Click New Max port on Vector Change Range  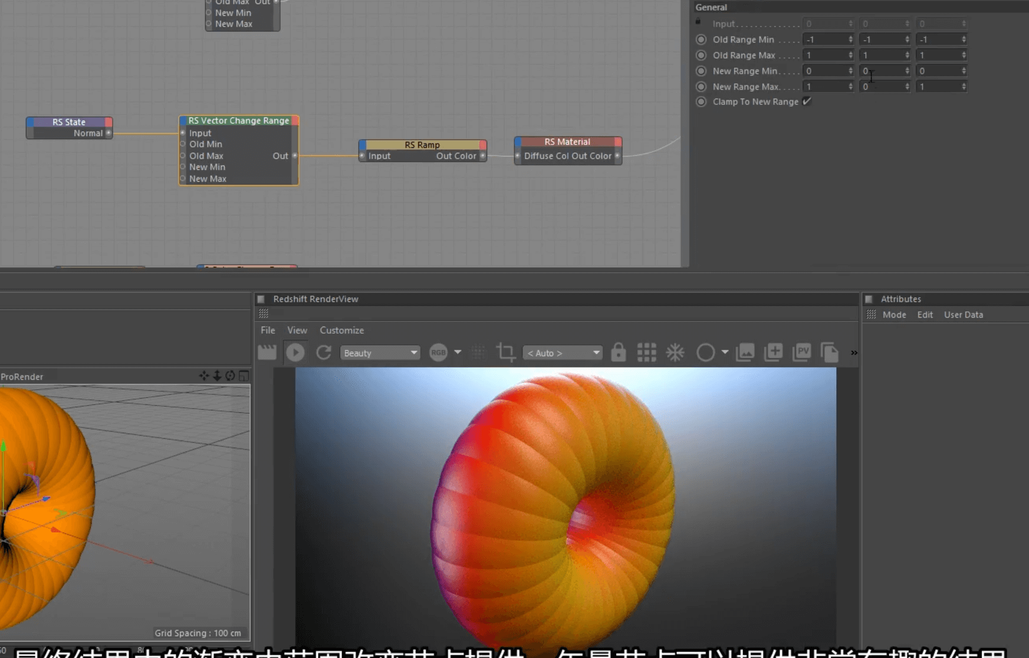point(183,179)
